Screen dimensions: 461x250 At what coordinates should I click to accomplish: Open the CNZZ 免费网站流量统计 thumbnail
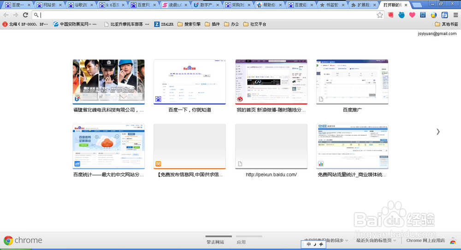[x=352, y=146]
